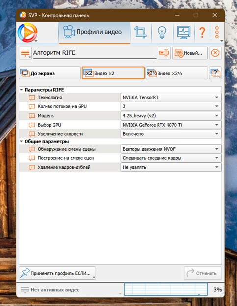Open the Выбор GPU dropdown

click(x=171, y=125)
